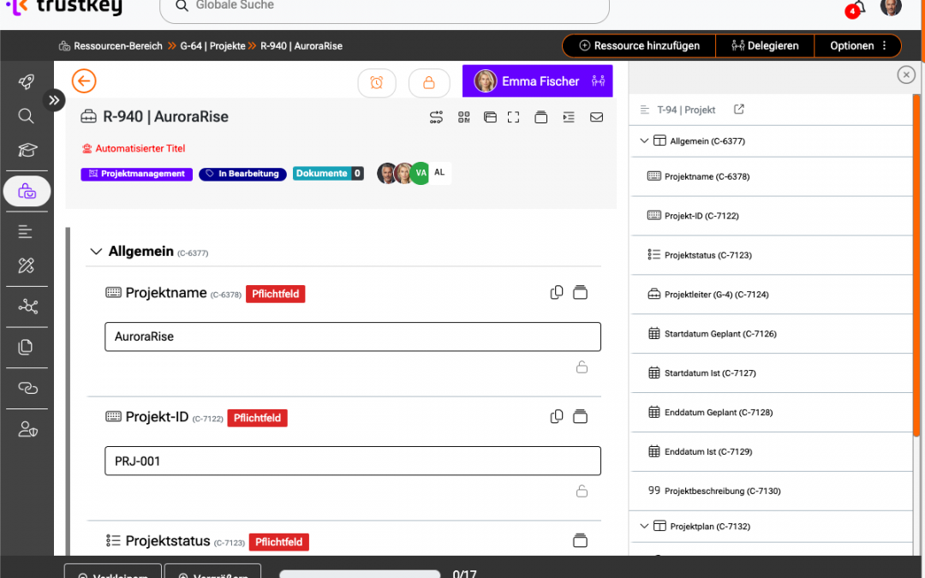Open the alarm clock reminder
Viewport: 925px width, 578px height.
[376, 82]
